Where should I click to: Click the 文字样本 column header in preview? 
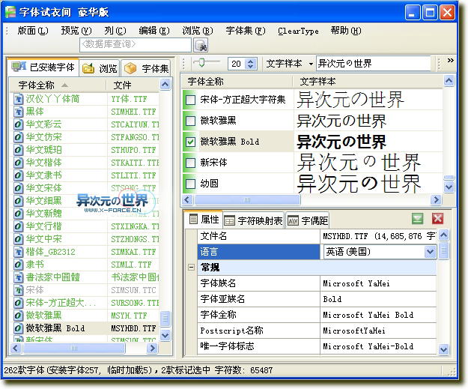click(x=368, y=82)
